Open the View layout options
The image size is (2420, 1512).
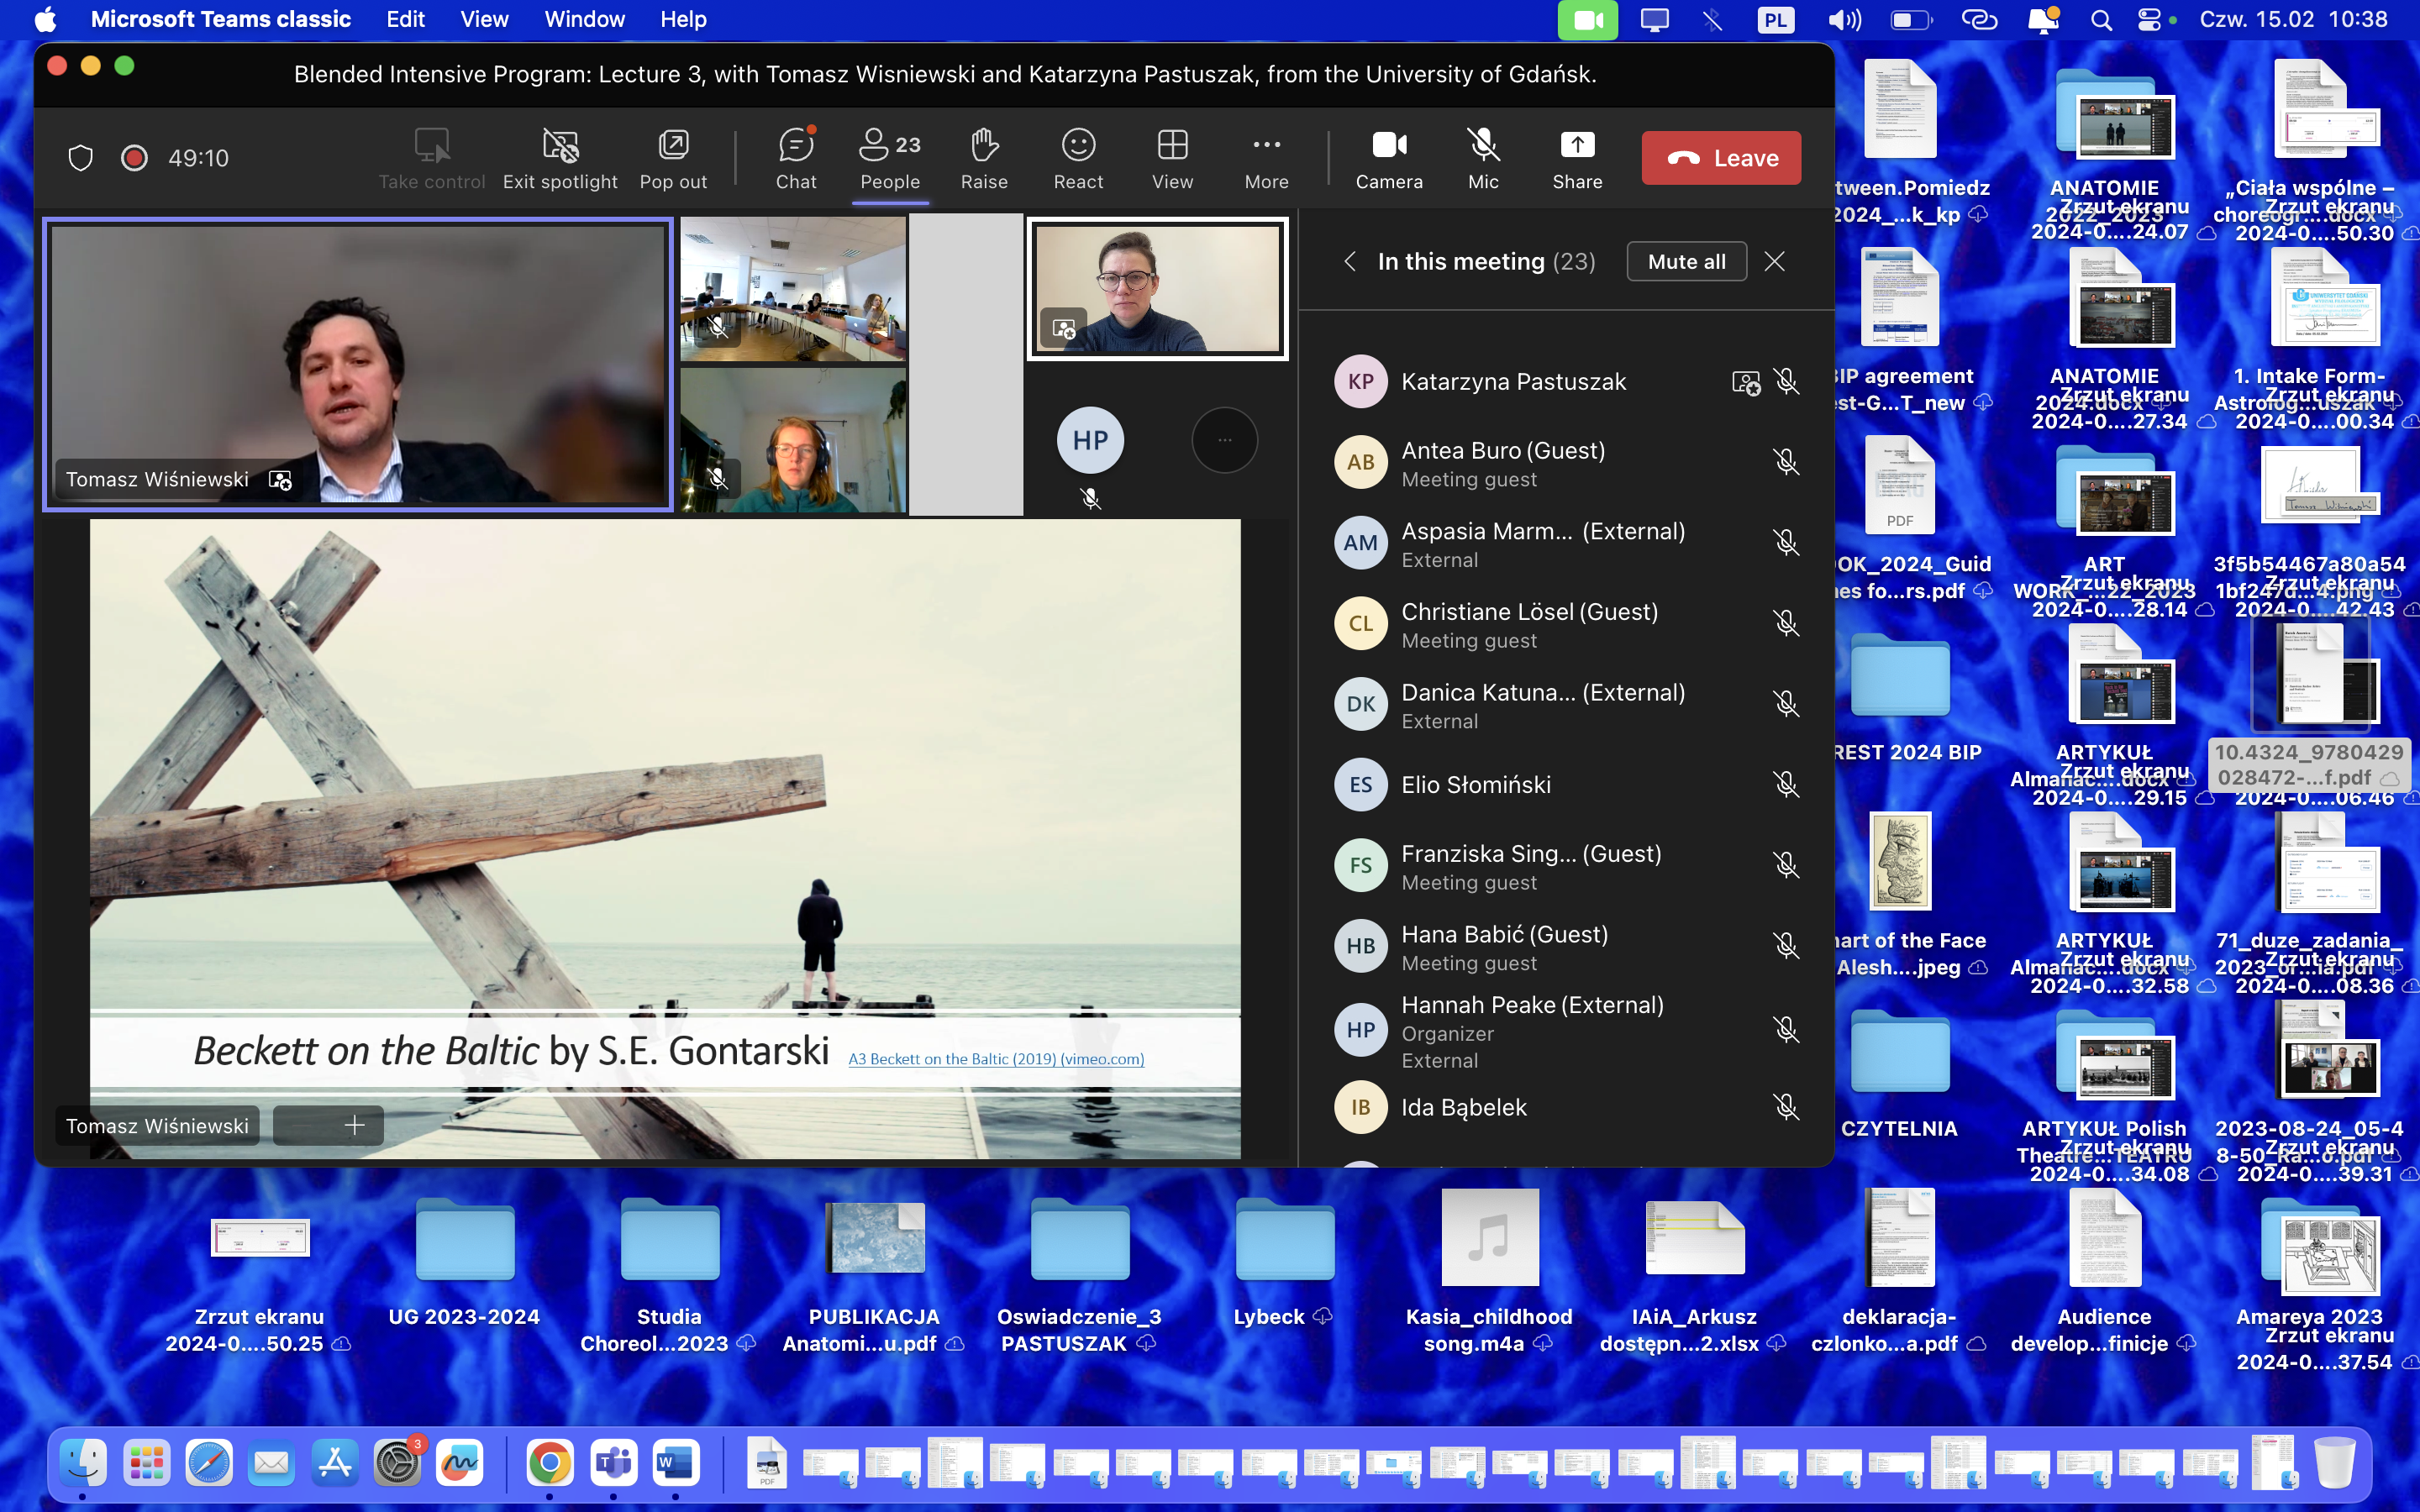pos(1172,158)
